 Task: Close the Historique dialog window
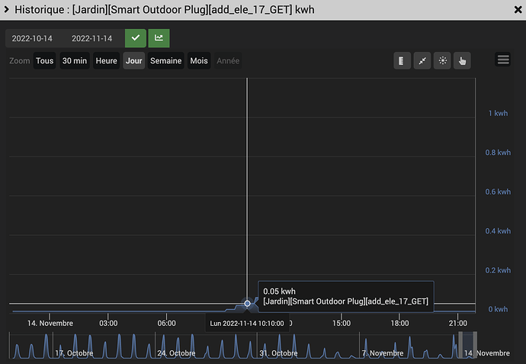coord(513,9)
